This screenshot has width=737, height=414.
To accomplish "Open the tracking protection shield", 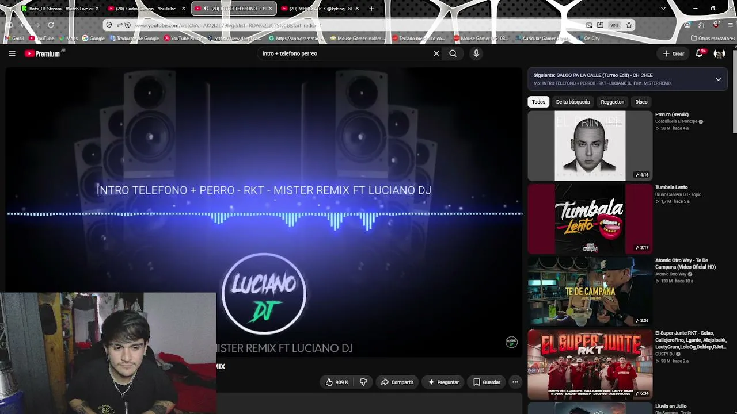I will pyautogui.click(x=109, y=25).
